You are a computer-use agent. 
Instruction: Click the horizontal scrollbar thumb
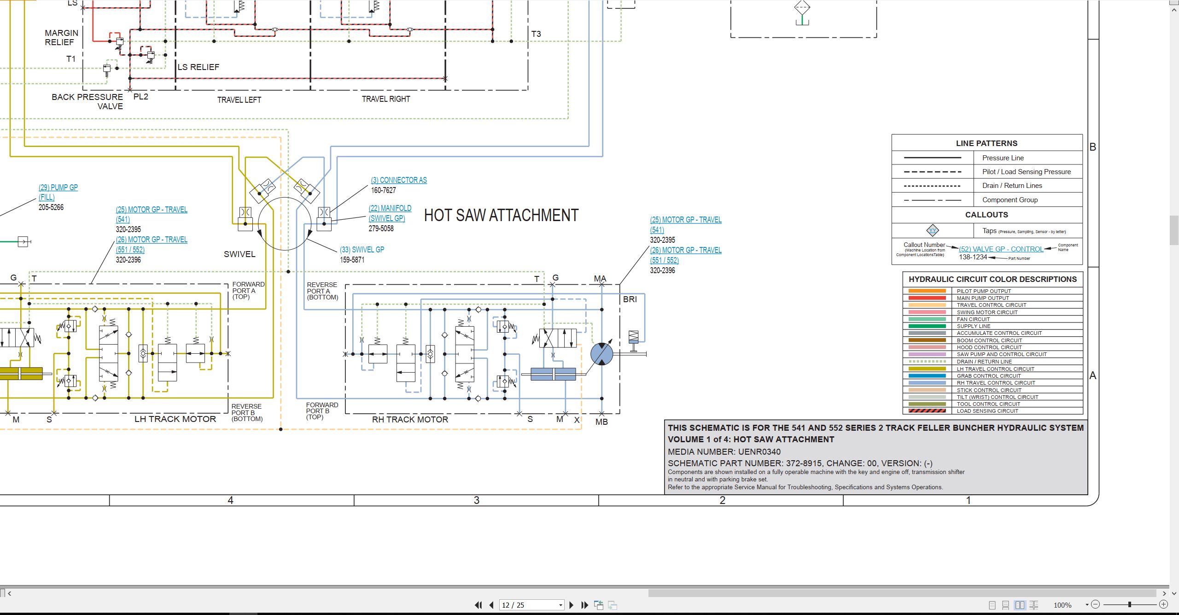click(902, 593)
